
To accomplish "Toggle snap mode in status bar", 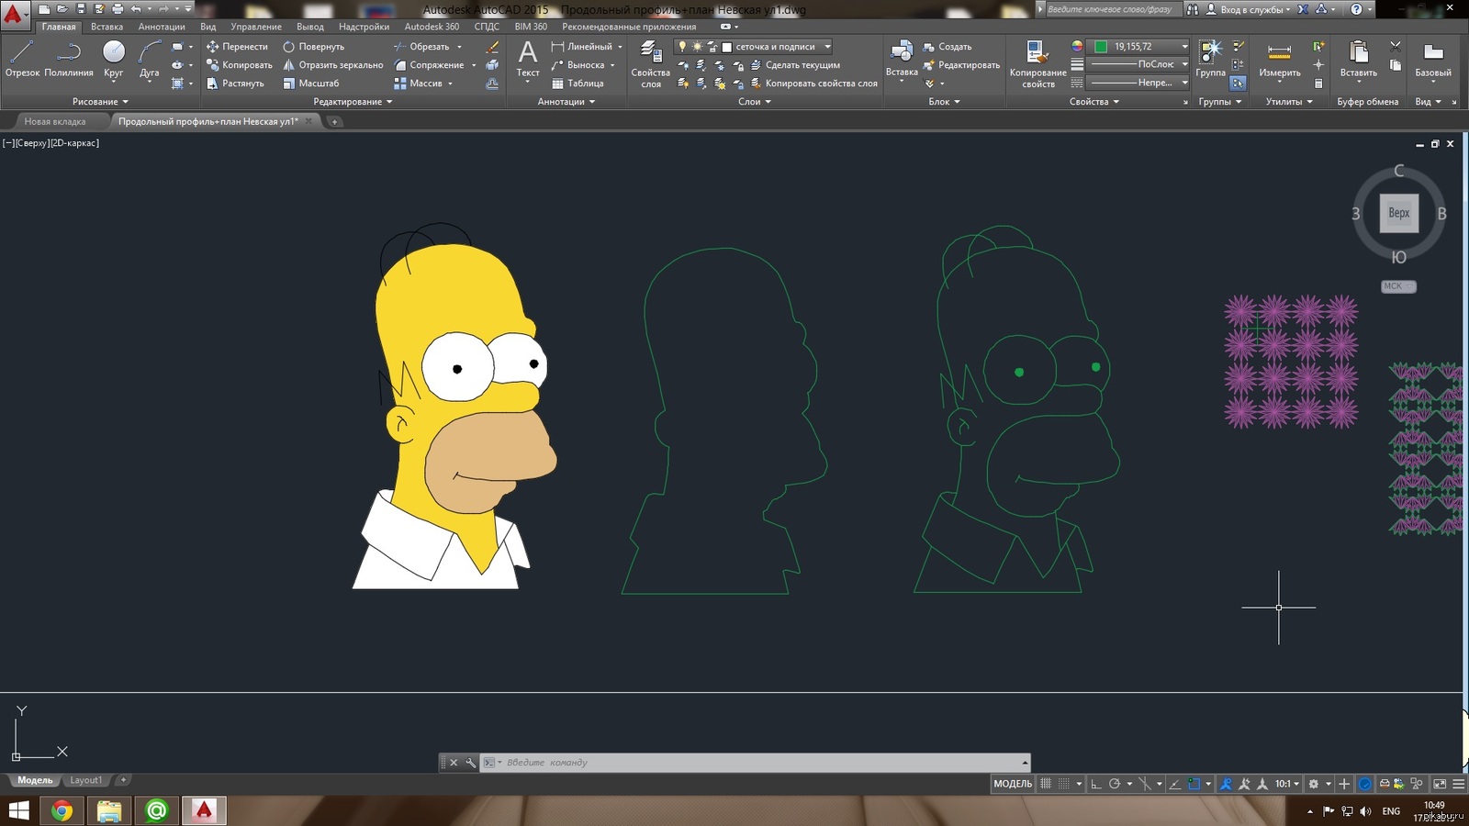I will coord(1064,784).
